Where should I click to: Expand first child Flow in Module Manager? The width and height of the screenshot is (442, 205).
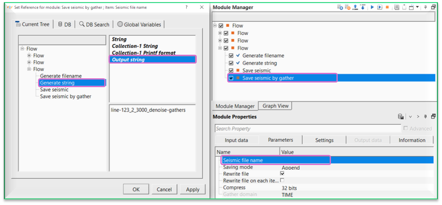tap(220, 33)
